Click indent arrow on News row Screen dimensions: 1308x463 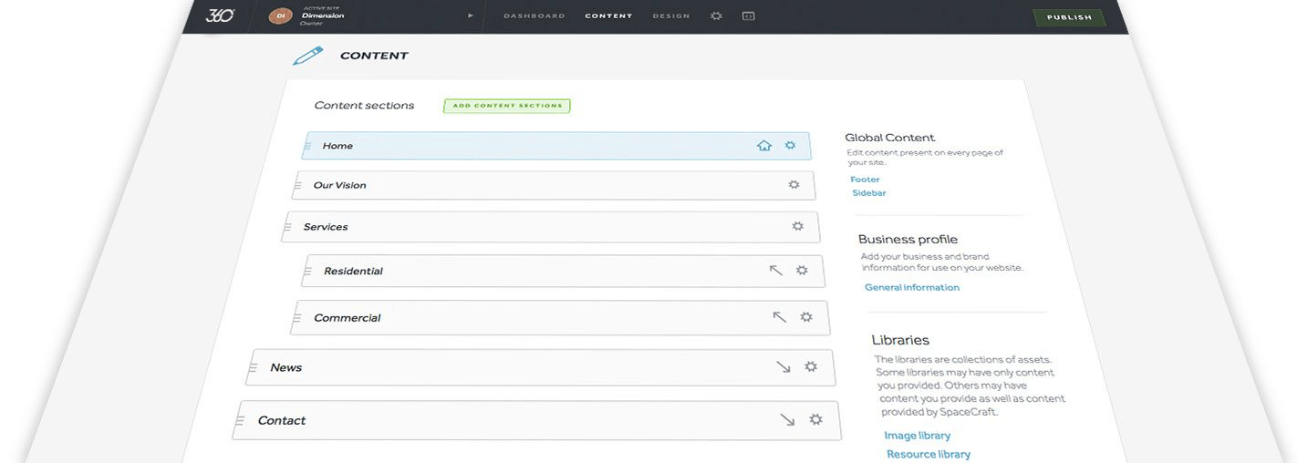click(784, 366)
